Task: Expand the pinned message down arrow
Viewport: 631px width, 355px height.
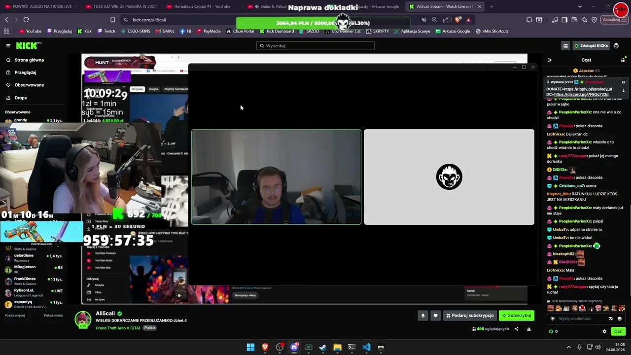Action: click(x=623, y=91)
